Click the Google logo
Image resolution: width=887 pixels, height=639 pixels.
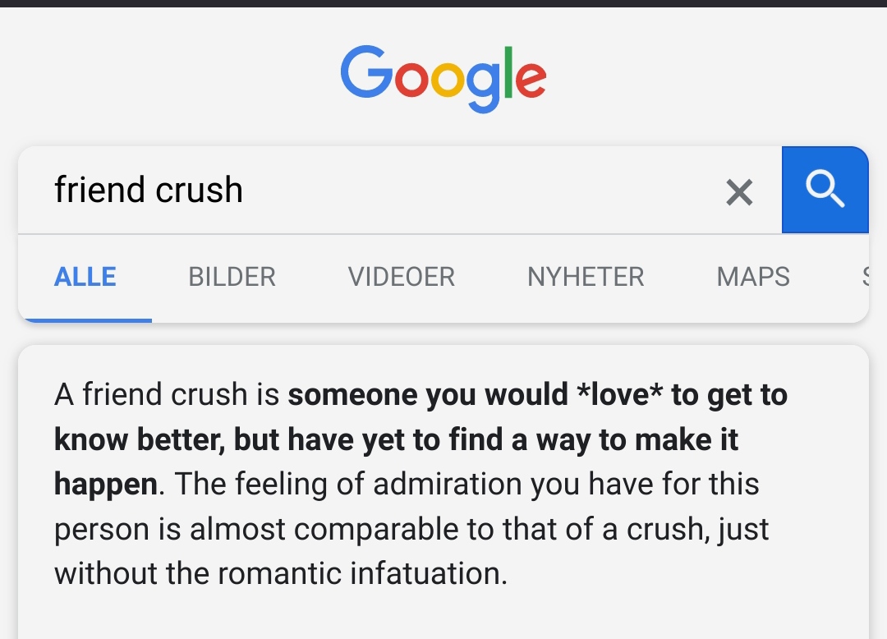click(x=443, y=79)
